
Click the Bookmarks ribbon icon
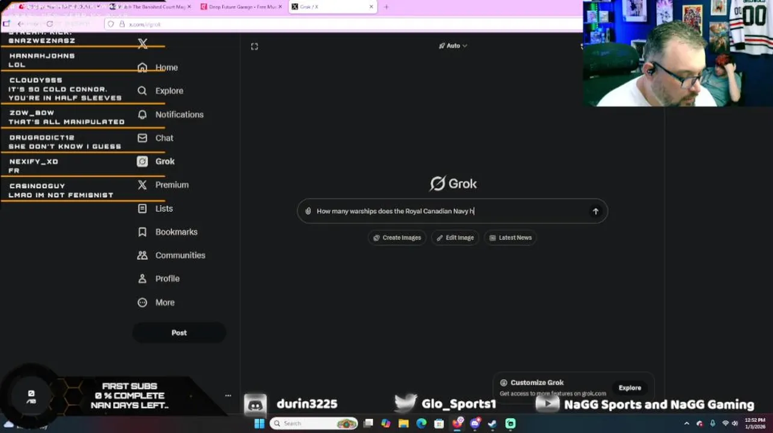click(x=142, y=232)
